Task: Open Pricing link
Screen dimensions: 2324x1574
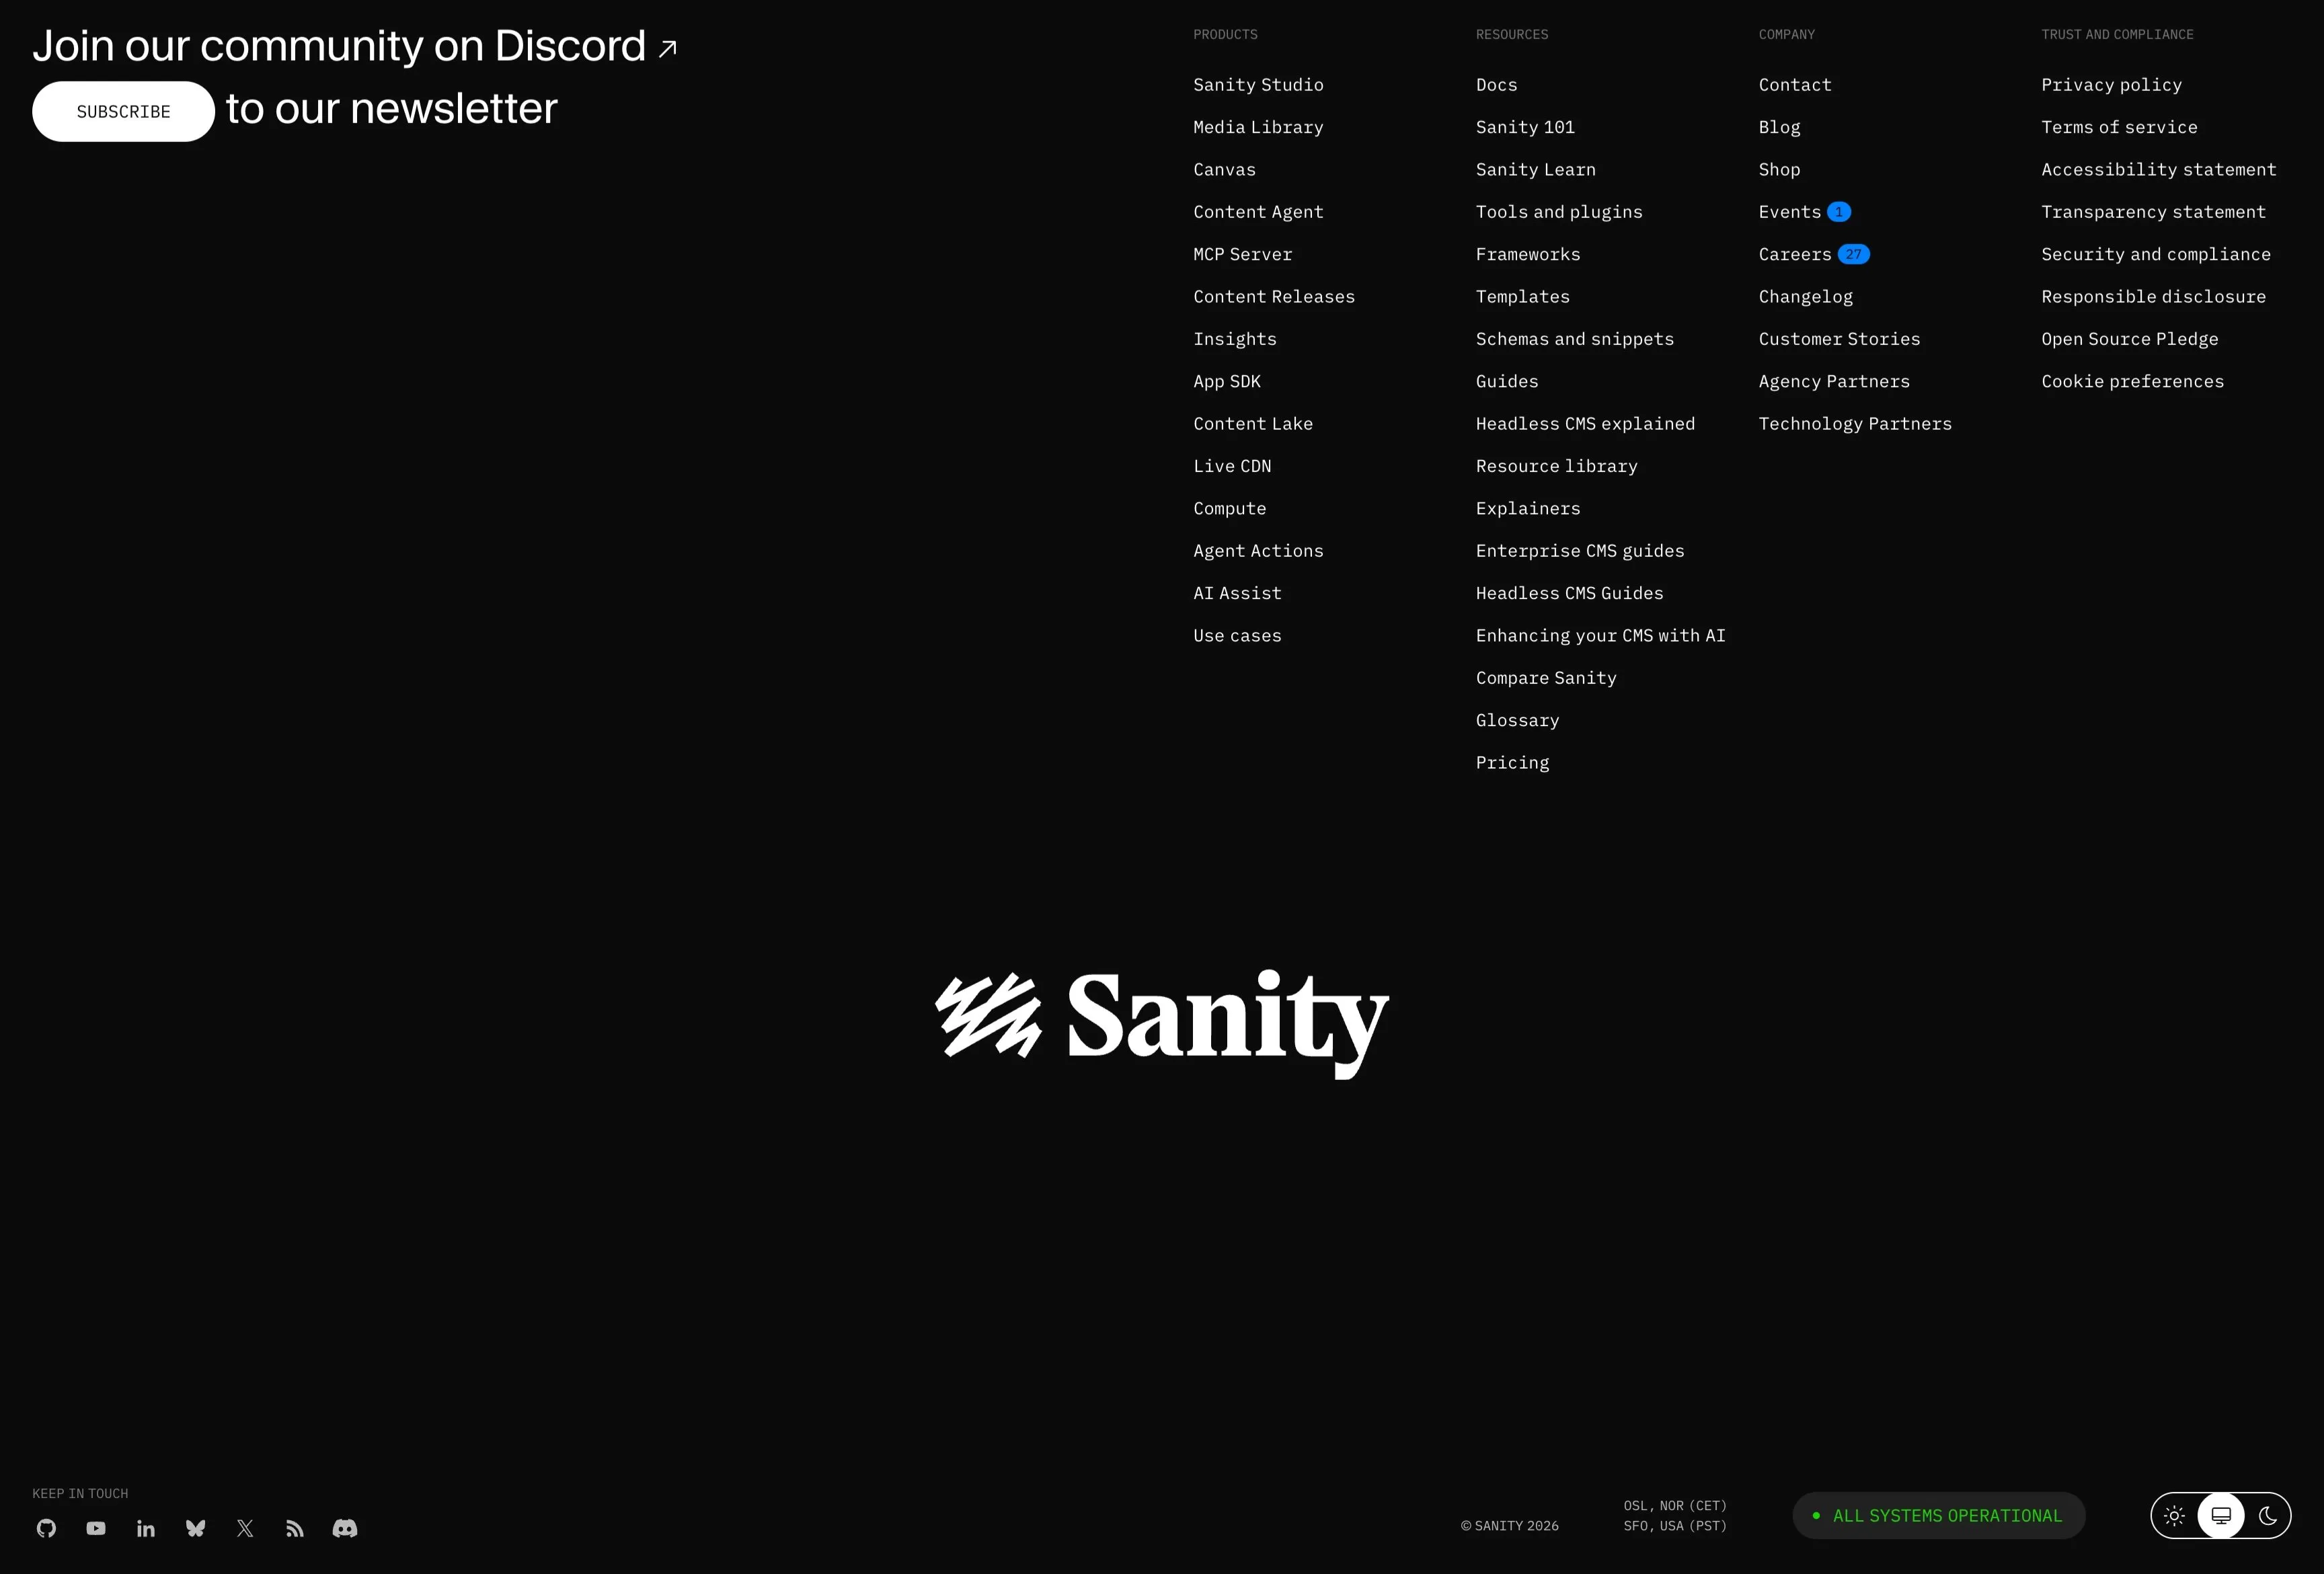Action: coord(1512,763)
